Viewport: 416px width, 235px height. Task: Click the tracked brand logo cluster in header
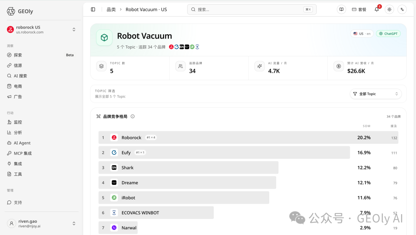184,47
